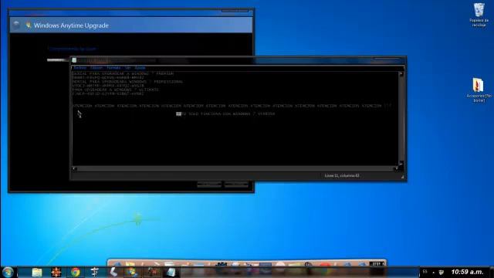Click Notepad's horizontal scrollbar left arrow
This screenshot has width=494, height=278.
74,168
